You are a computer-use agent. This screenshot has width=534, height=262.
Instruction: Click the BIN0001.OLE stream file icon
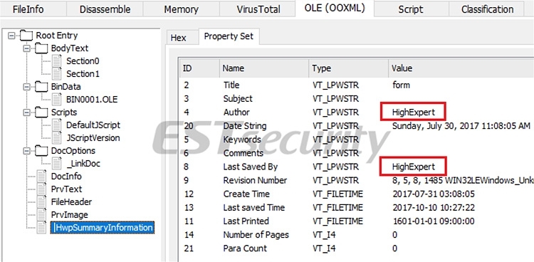point(56,100)
